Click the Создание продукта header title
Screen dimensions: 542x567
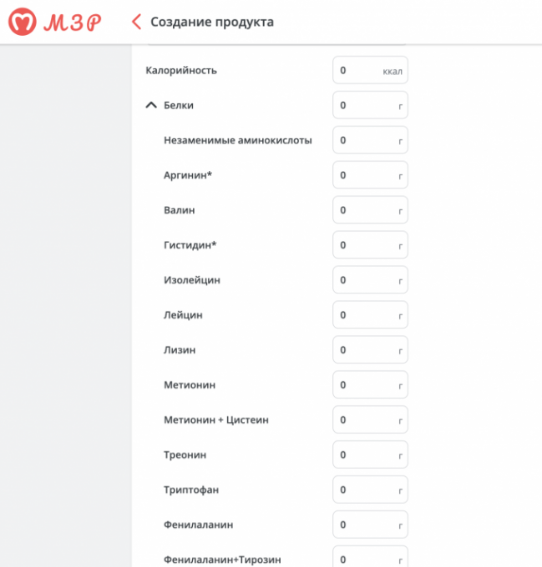pos(212,23)
